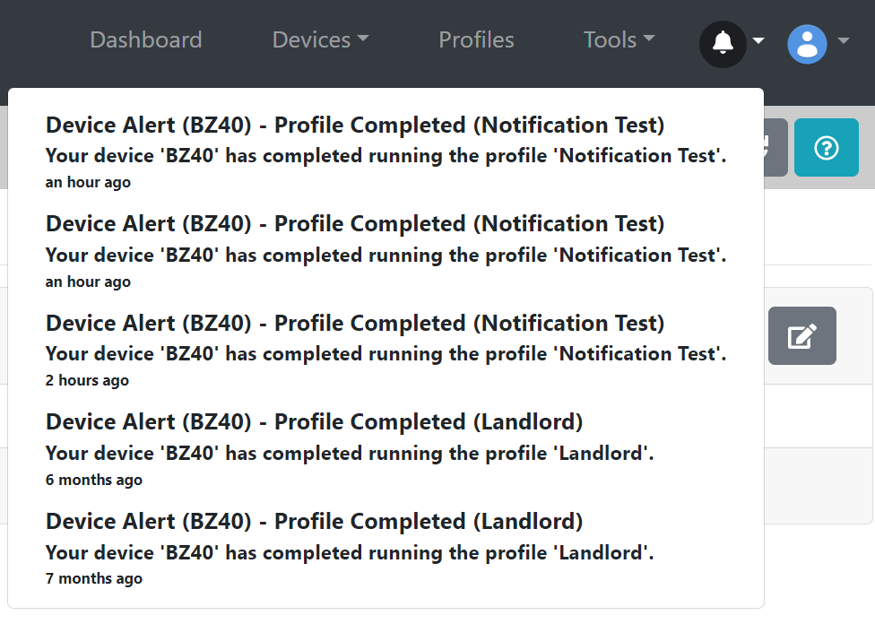The width and height of the screenshot is (875, 624).
Task: Click the notification bell icon
Action: (723, 44)
